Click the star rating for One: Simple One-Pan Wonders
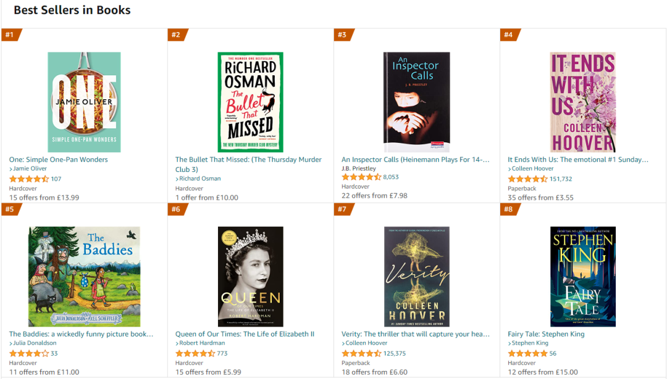The width and height of the screenshot is (667, 379). 29,179
